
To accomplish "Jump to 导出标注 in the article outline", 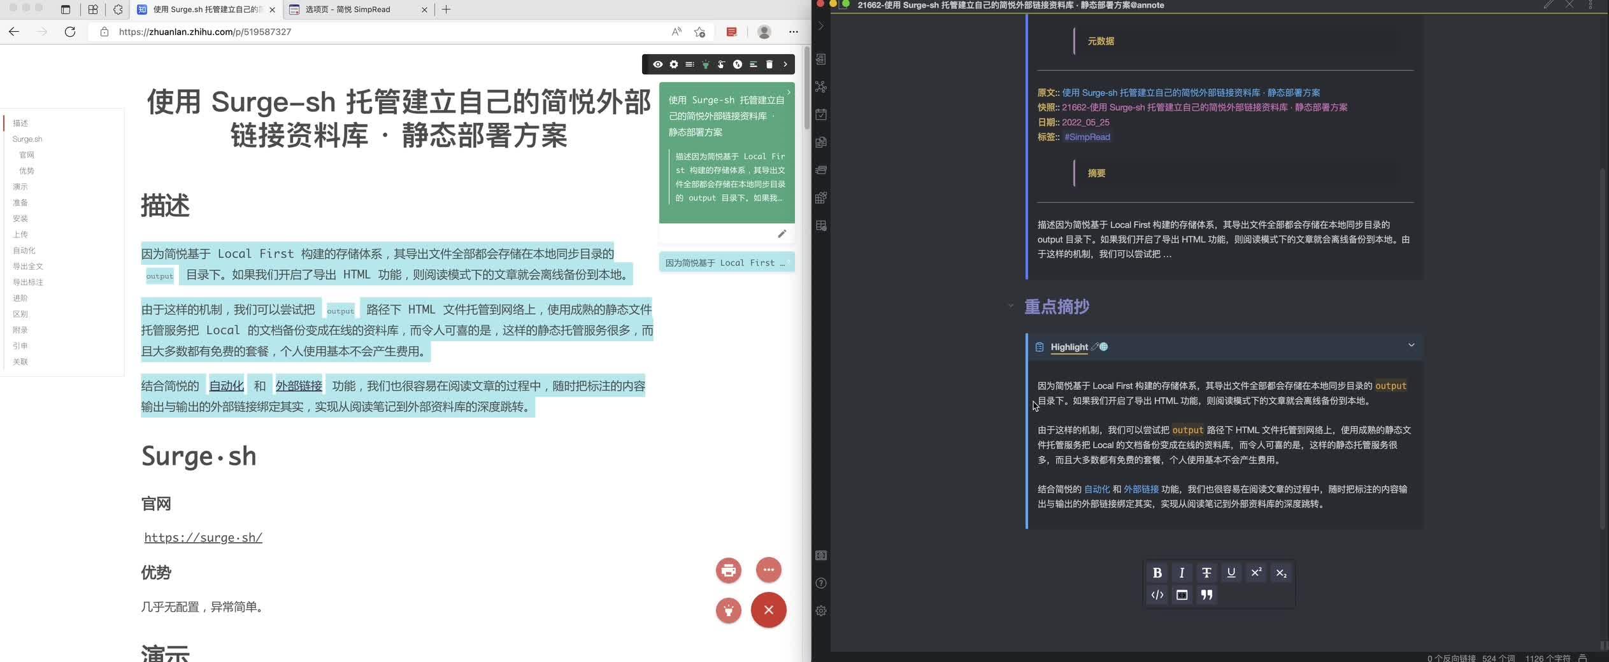I will (x=28, y=283).
